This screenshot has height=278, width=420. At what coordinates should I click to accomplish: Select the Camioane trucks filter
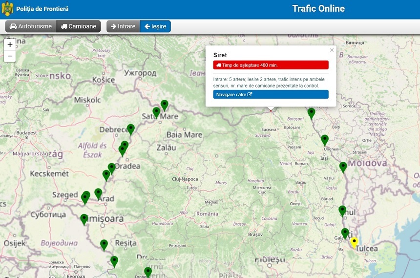click(x=79, y=26)
